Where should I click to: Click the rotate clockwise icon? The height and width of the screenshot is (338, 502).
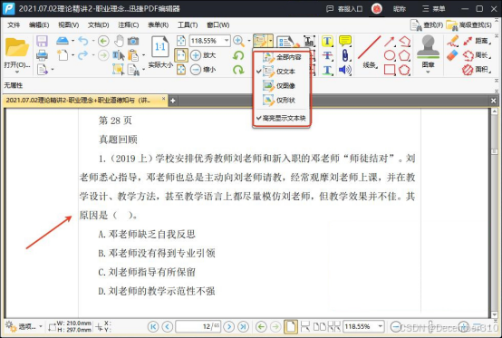click(238, 70)
